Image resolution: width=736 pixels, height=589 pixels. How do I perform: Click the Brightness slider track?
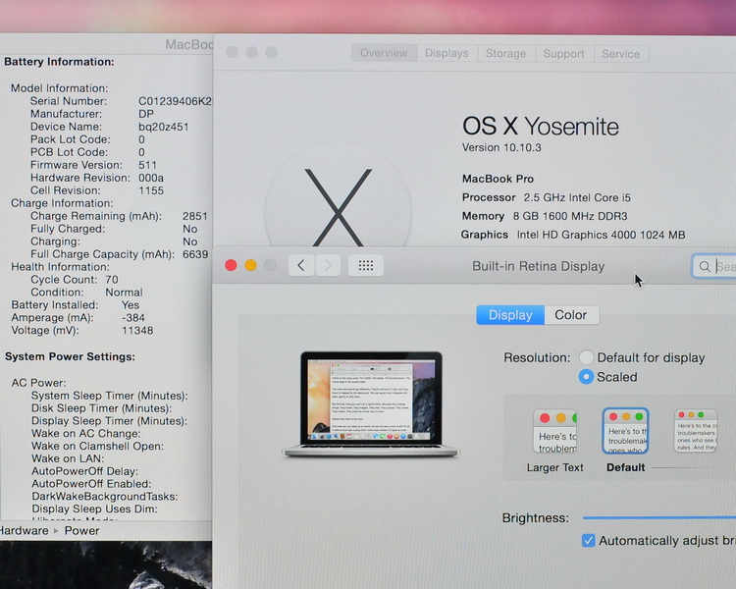[659, 517]
